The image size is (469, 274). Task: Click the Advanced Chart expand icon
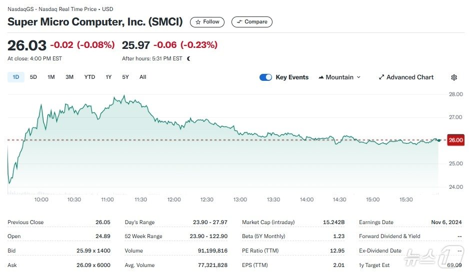click(x=381, y=77)
